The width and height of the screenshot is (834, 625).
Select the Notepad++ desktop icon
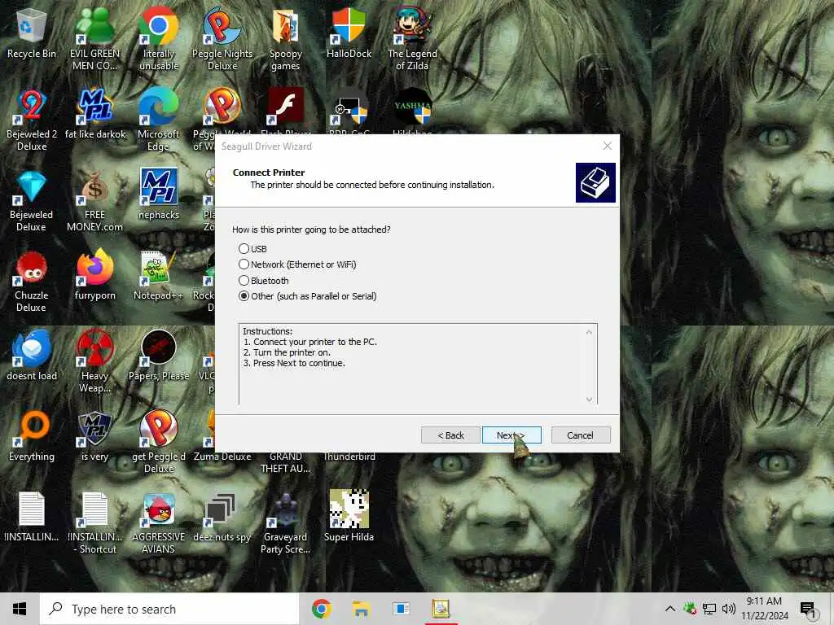(159, 275)
